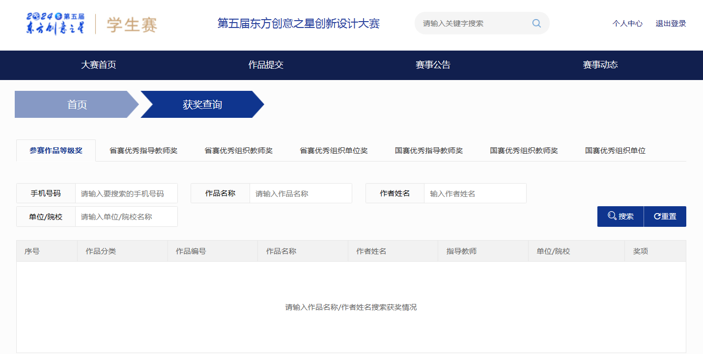Image resolution: width=703 pixels, height=354 pixels.
Task: Go to 赛事动态 in the navigation bar
Action: [x=600, y=65]
